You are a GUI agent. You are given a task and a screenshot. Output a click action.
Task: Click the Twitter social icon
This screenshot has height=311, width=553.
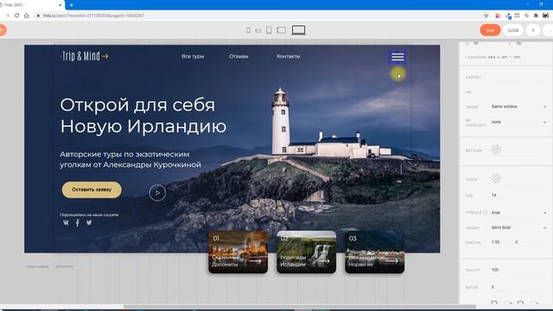(89, 223)
